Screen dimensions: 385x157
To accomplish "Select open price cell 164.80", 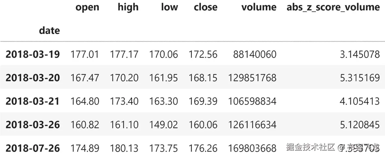I will point(85,101).
